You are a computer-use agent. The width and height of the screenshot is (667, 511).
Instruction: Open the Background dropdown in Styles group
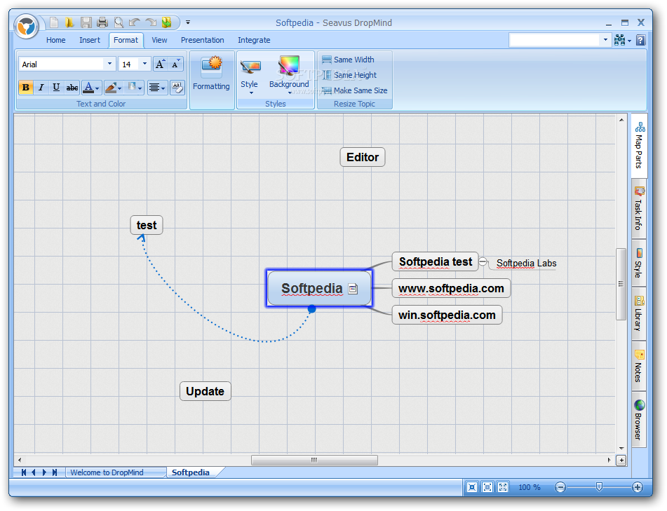tap(289, 75)
